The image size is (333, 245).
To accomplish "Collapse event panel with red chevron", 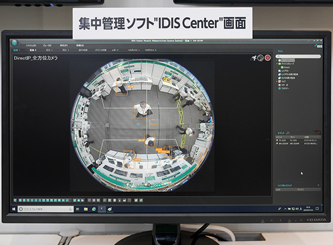I will pyautogui.click(x=318, y=132).
